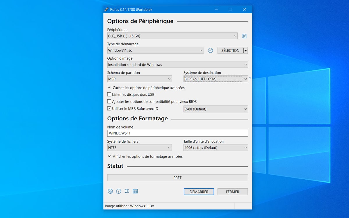This screenshot has width=349, height=218.
Task: Show the log window icon
Action: coord(135,191)
